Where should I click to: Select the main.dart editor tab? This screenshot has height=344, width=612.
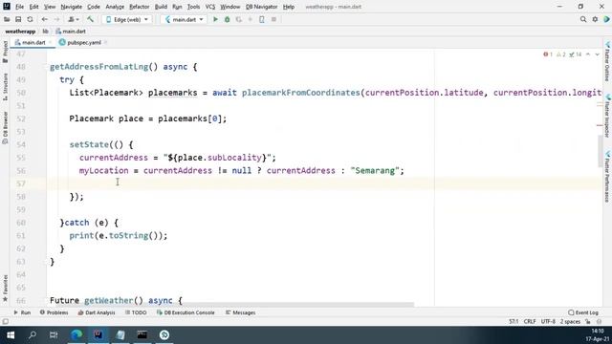point(33,42)
